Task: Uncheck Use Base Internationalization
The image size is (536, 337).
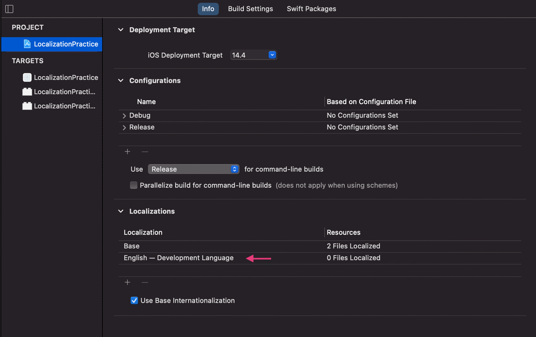Action: pos(135,301)
